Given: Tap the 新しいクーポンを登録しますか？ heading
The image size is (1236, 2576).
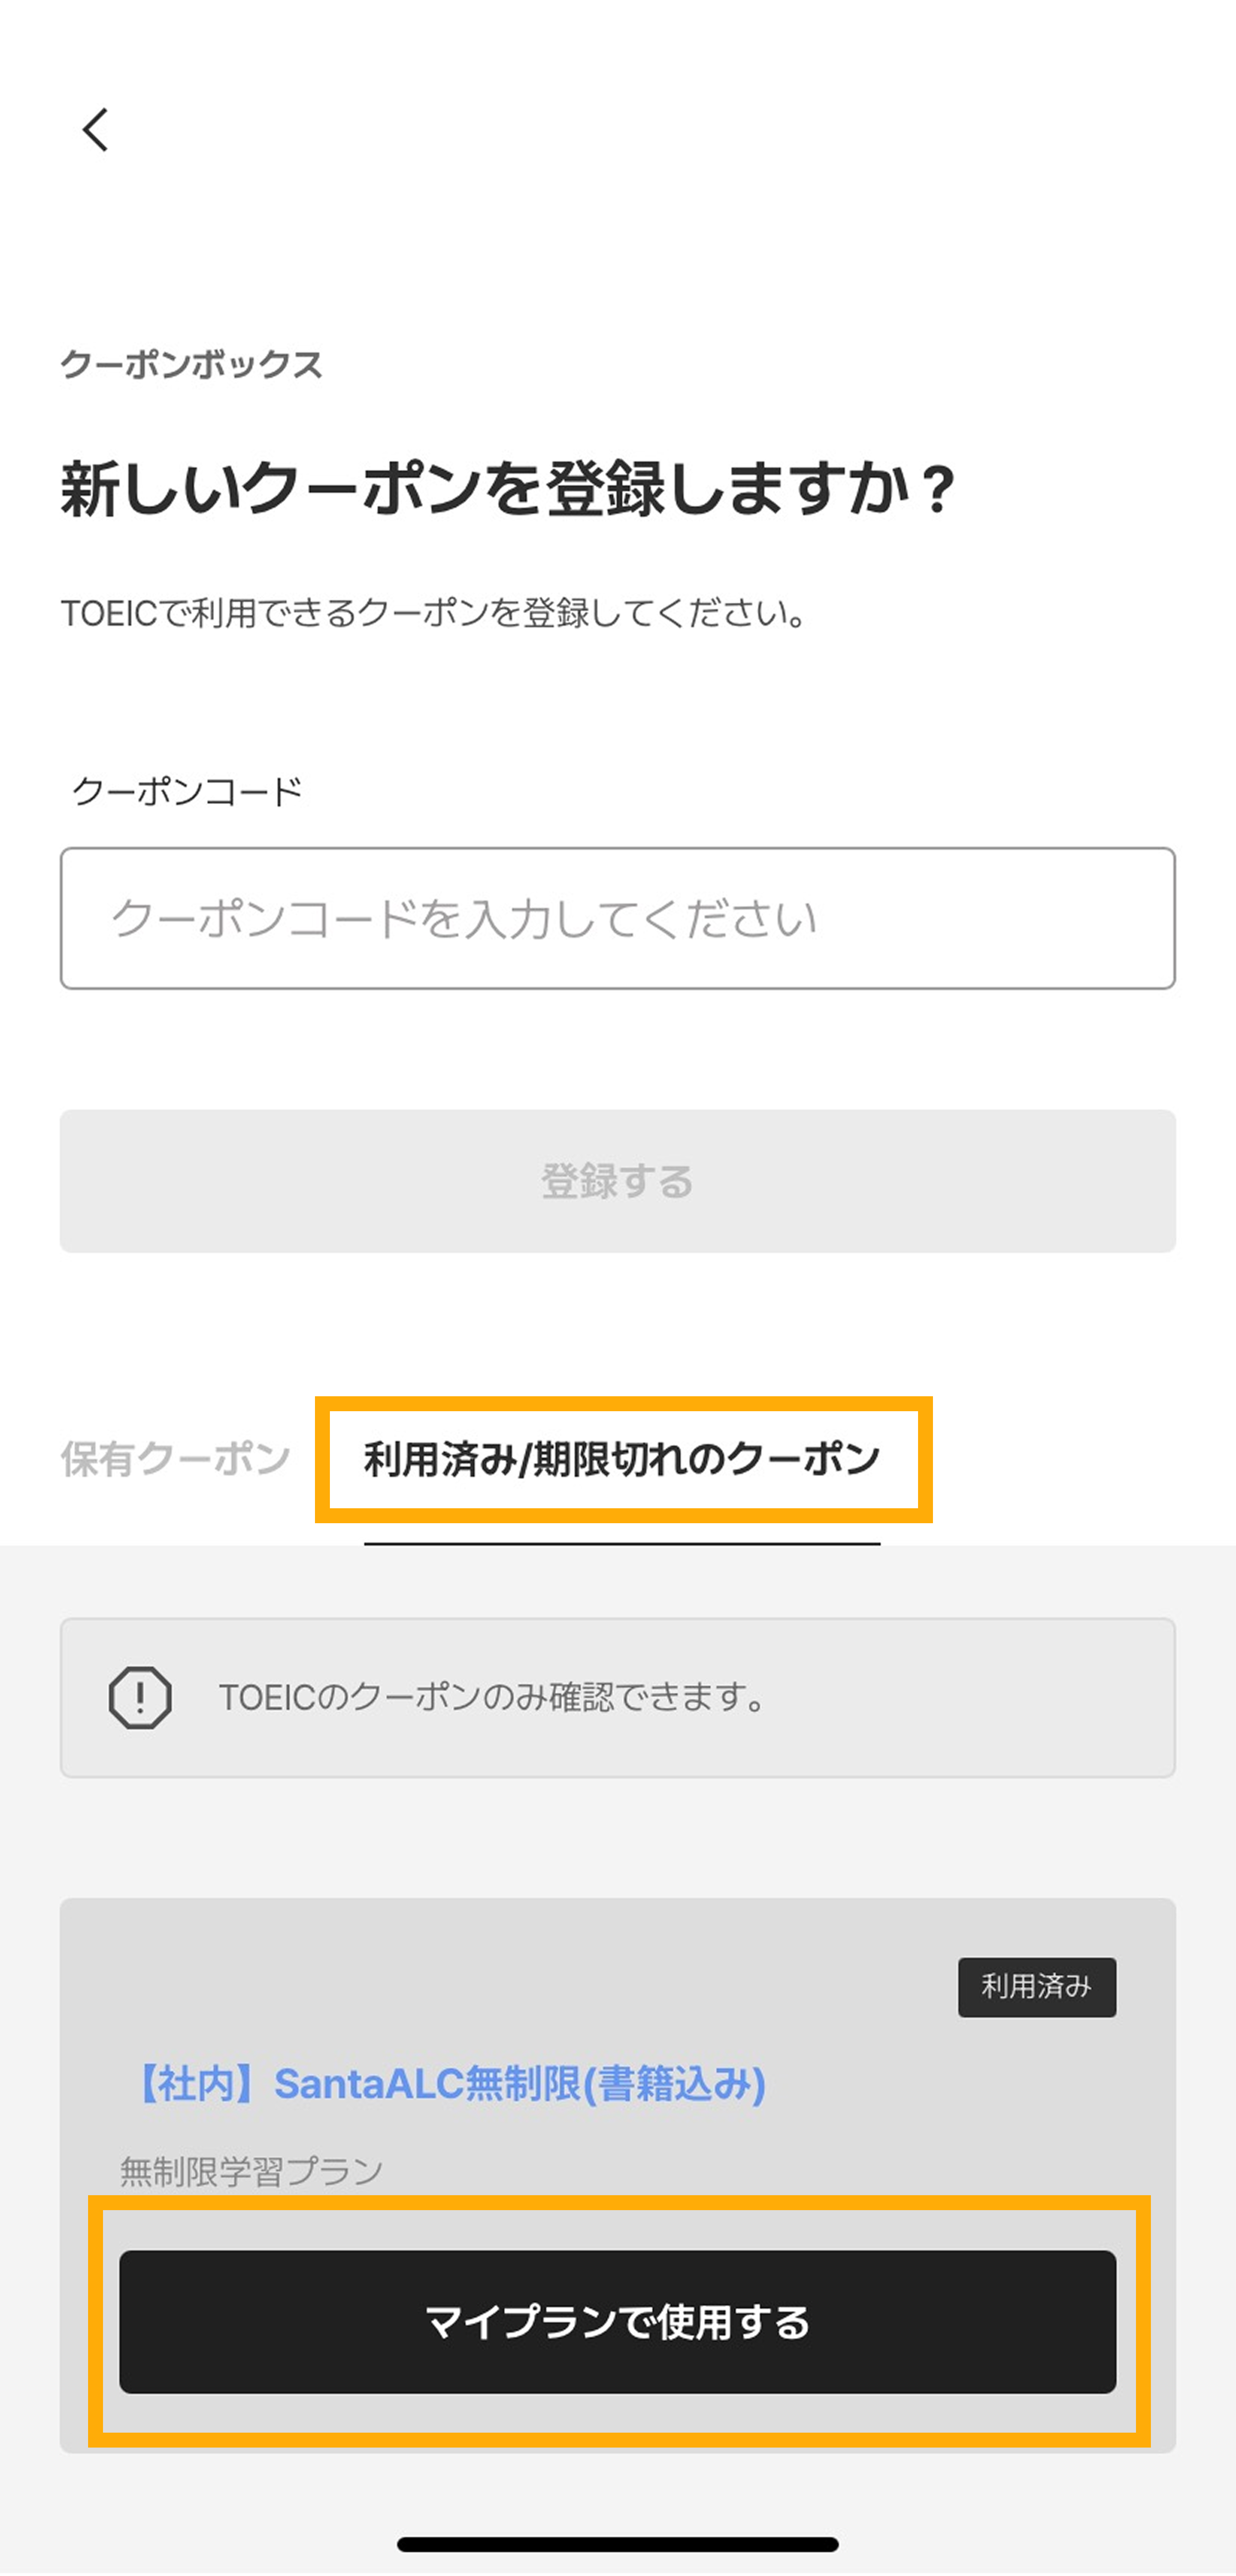Looking at the screenshot, I should point(490,489).
